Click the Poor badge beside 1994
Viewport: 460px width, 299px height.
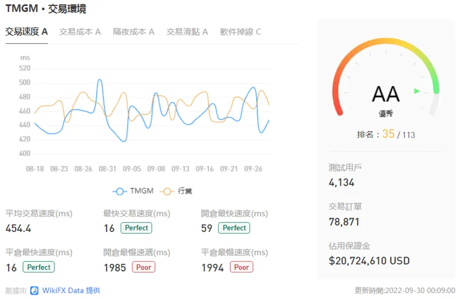(241, 267)
